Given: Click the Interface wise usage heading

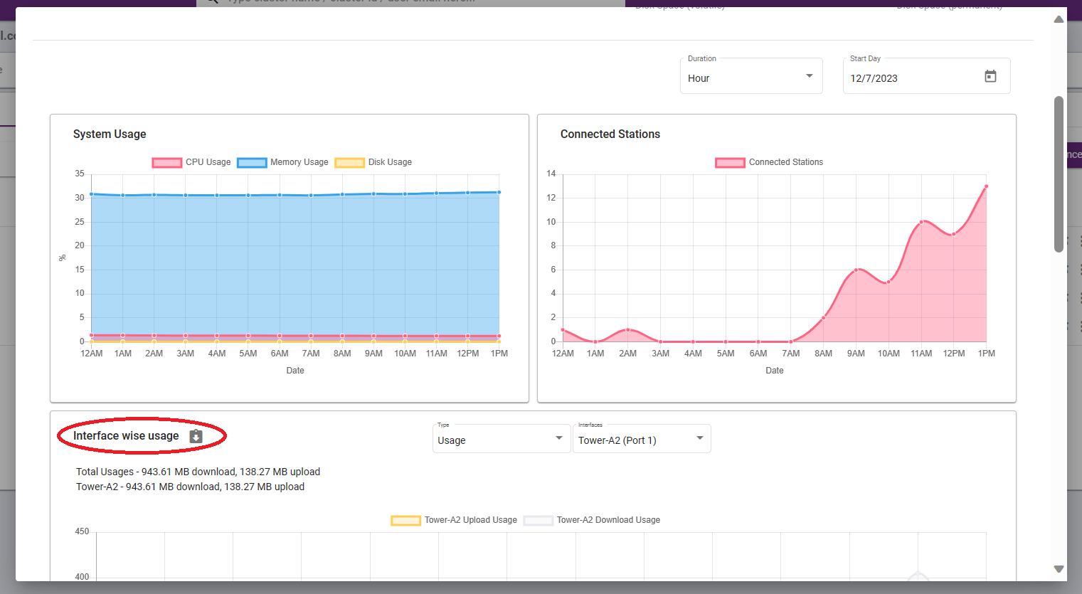Looking at the screenshot, I should (x=126, y=436).
